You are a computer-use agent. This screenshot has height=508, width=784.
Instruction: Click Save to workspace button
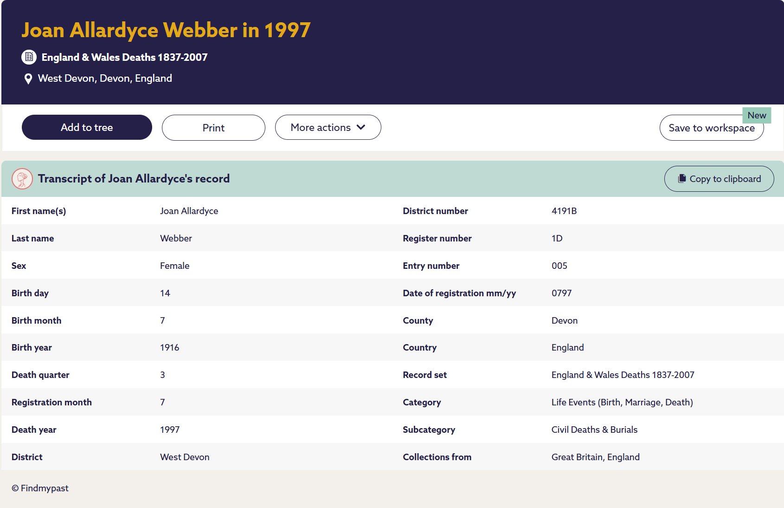712,128
